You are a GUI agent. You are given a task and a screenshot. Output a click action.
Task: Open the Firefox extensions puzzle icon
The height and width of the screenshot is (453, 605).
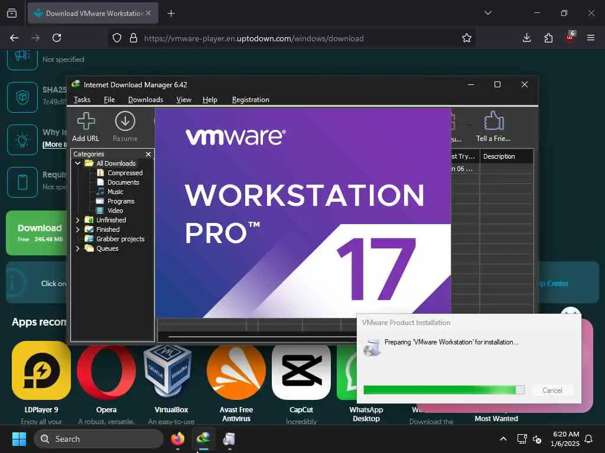(548, 38)
